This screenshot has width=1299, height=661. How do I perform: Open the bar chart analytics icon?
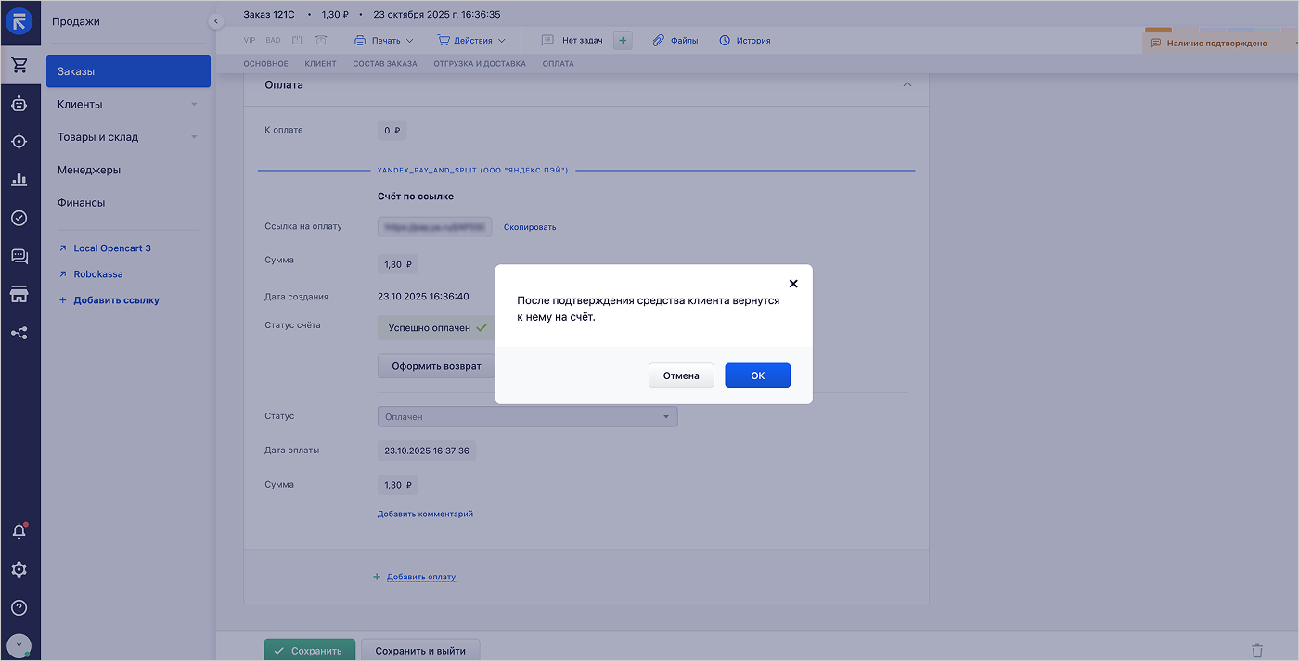click(19, 180)
